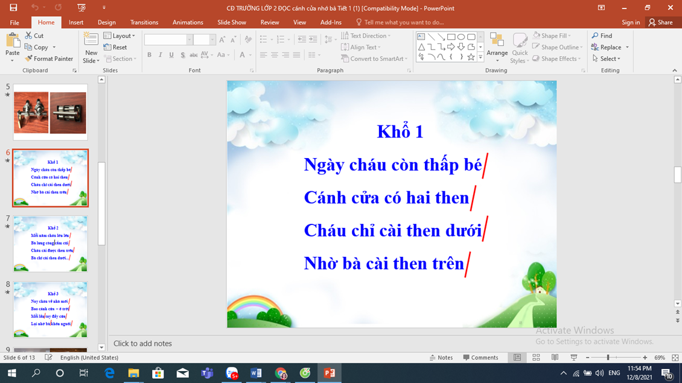Switch to Slide Sorter view
The image size is (682, 383).
(x=536, y=358)
